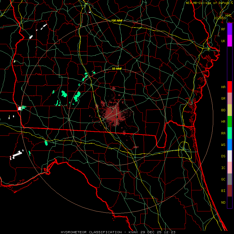Click the 'HHC' product code label
This screenshot has height=234, width=234.
228,16
